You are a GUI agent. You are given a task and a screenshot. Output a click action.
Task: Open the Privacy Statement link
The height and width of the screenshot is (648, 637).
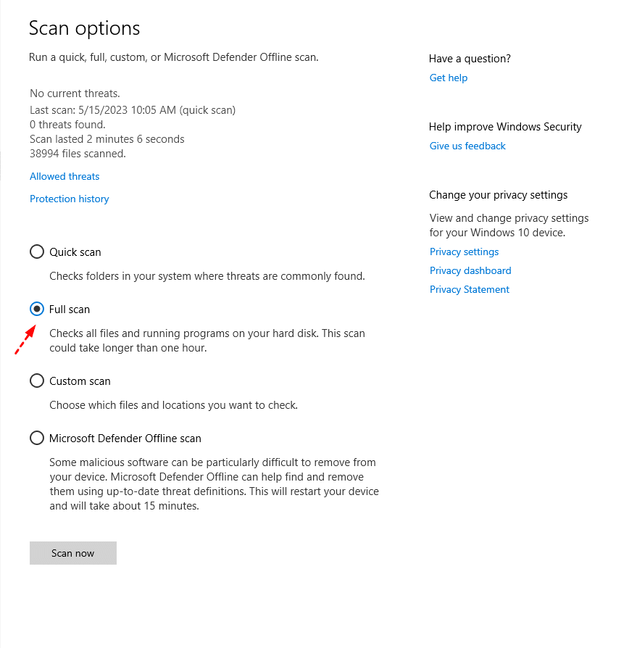coord(470,289)
